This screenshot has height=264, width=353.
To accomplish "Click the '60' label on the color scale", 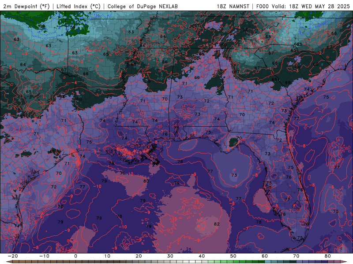I will click(265, 256).
